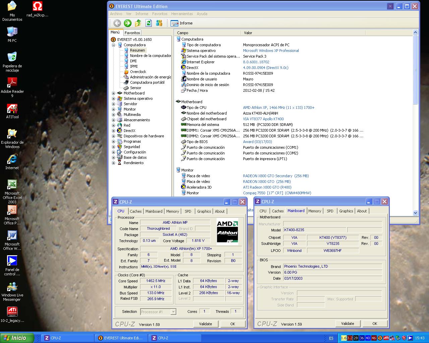Open Papelera de reciclaje icon
Viewport: 429px width, 343px height.
click(x=12, y=62)
